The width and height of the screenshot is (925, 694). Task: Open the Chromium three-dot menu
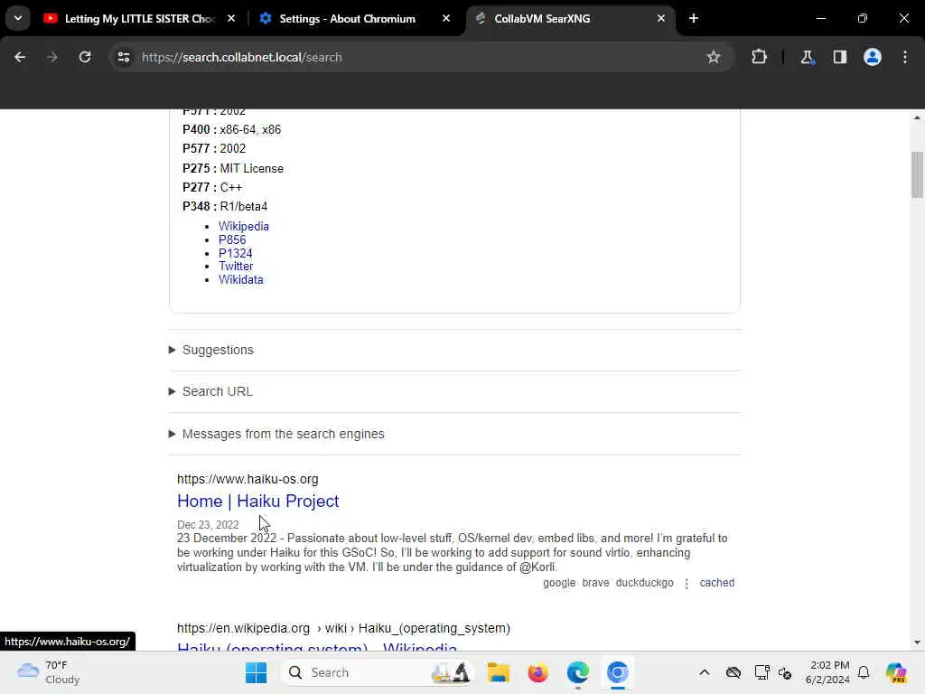point(905,57)
